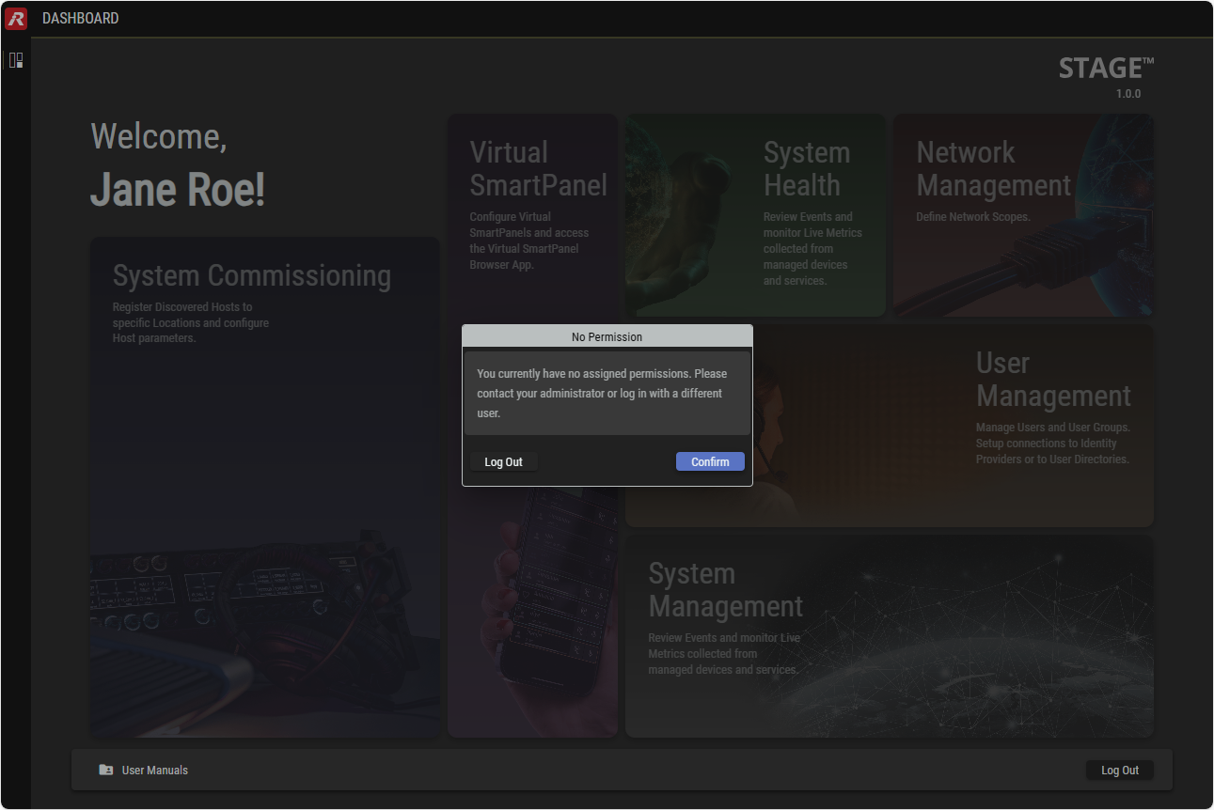
Task: Click the 'Jane Roe!' welcome name
Action: pos(178,190)
